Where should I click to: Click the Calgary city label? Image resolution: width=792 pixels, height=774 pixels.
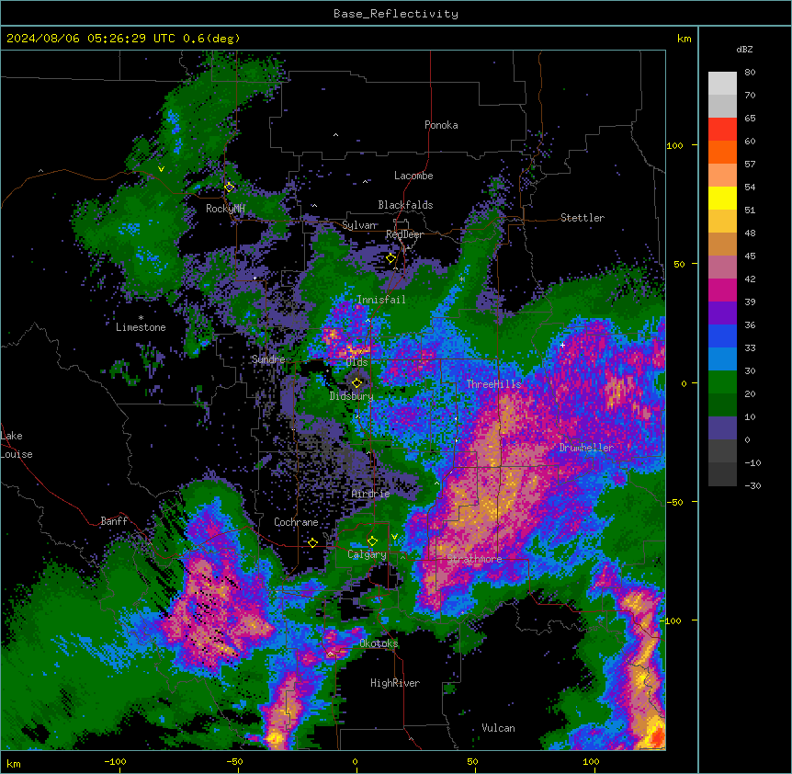coord(368,554)
